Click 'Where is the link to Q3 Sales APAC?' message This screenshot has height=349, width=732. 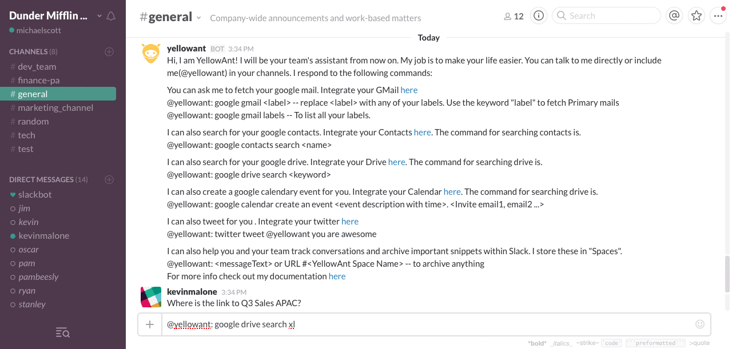(x=234, y=303)
